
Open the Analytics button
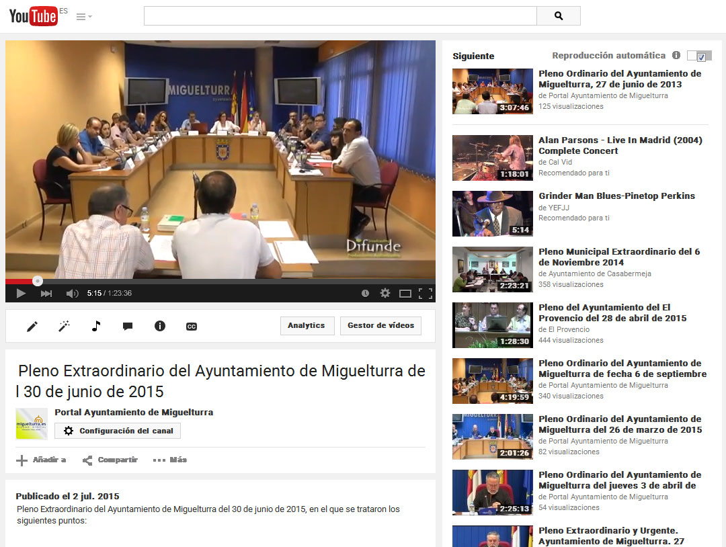tap(307, 325)
